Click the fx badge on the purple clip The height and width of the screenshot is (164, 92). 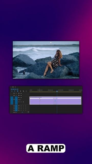[31, 97]
